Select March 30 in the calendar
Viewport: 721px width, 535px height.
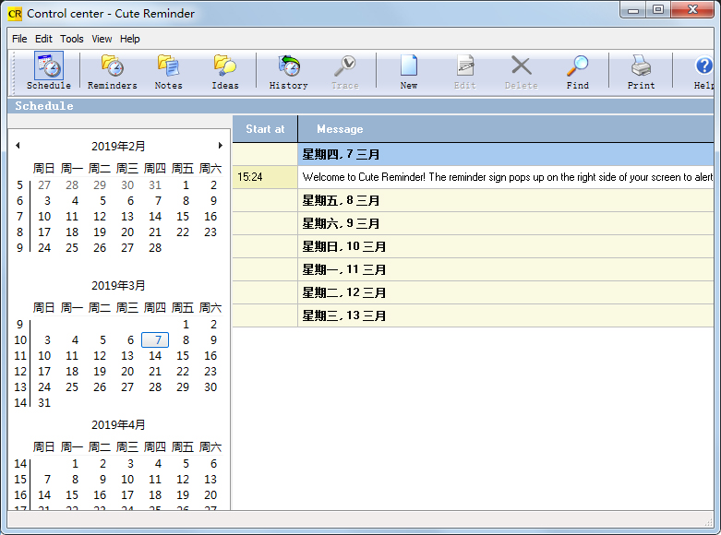[210, 387]
